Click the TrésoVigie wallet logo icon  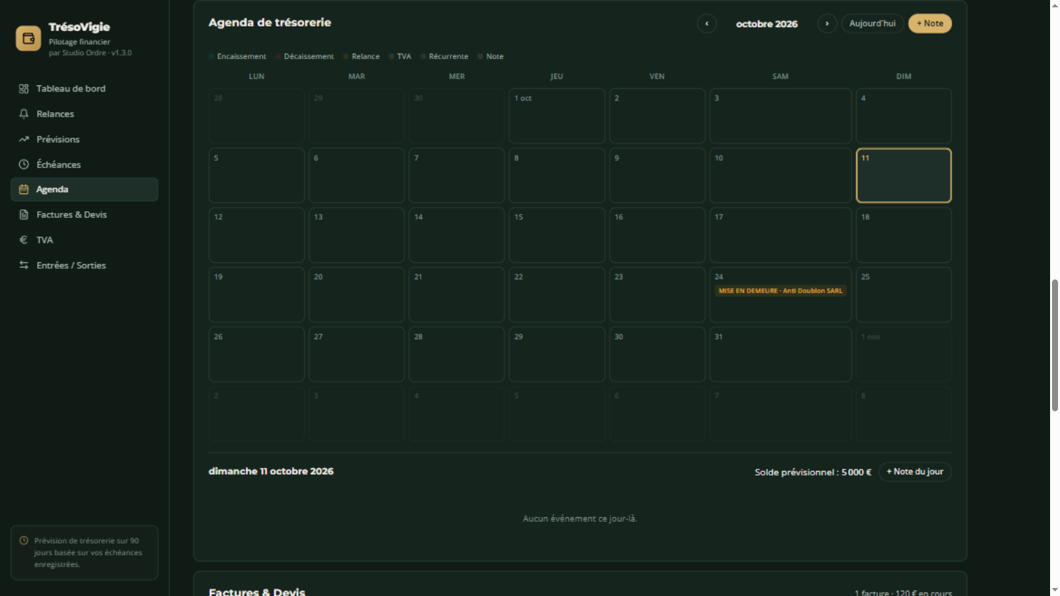point(28,38)
